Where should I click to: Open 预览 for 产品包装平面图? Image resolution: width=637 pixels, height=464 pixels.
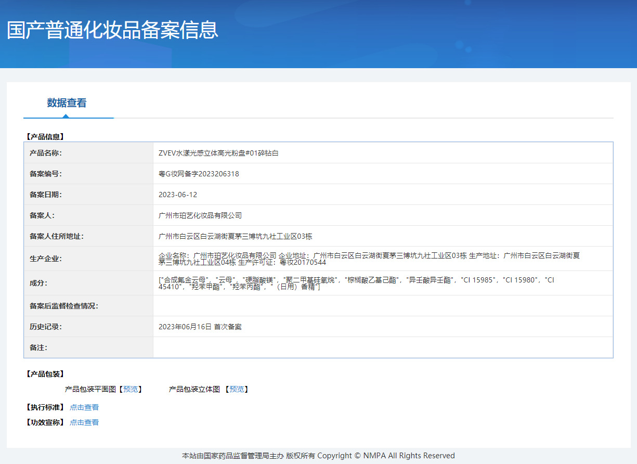click(x=131, y=389)
